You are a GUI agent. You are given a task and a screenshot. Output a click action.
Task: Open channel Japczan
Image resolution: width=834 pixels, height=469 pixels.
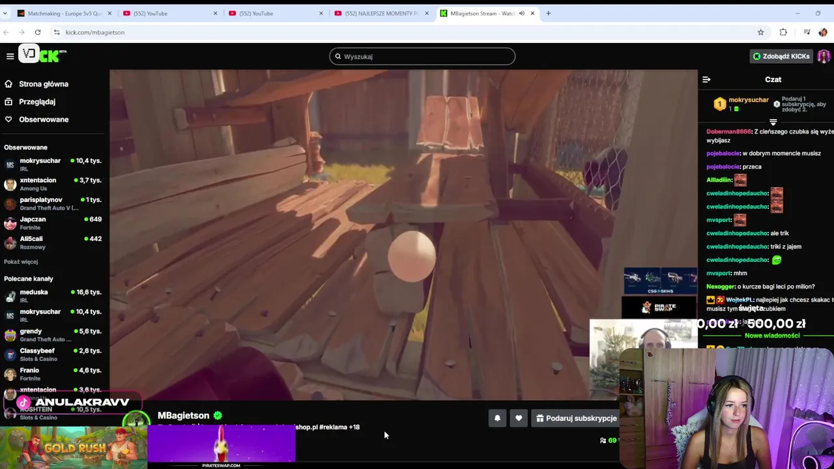coord(53,223)
